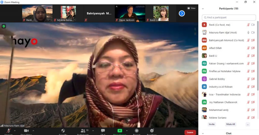Toggle Alfad Dillah's muted microphone icon
This screenshot has width=259, height=135.
point(248,48)
